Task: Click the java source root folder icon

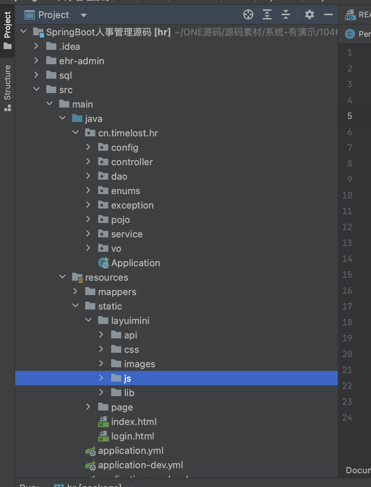Action: (x=77, y=118)
